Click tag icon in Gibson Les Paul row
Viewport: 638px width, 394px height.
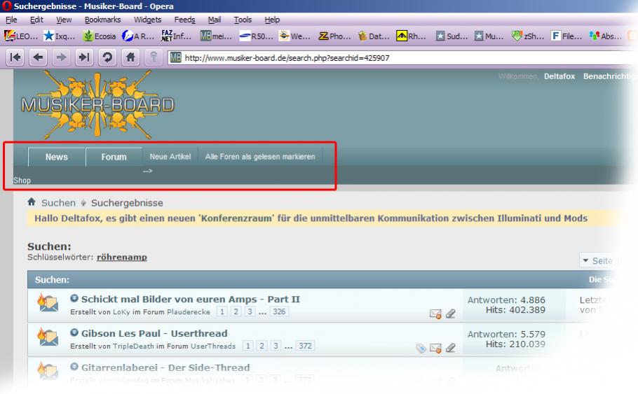click(x=421, y=348)
